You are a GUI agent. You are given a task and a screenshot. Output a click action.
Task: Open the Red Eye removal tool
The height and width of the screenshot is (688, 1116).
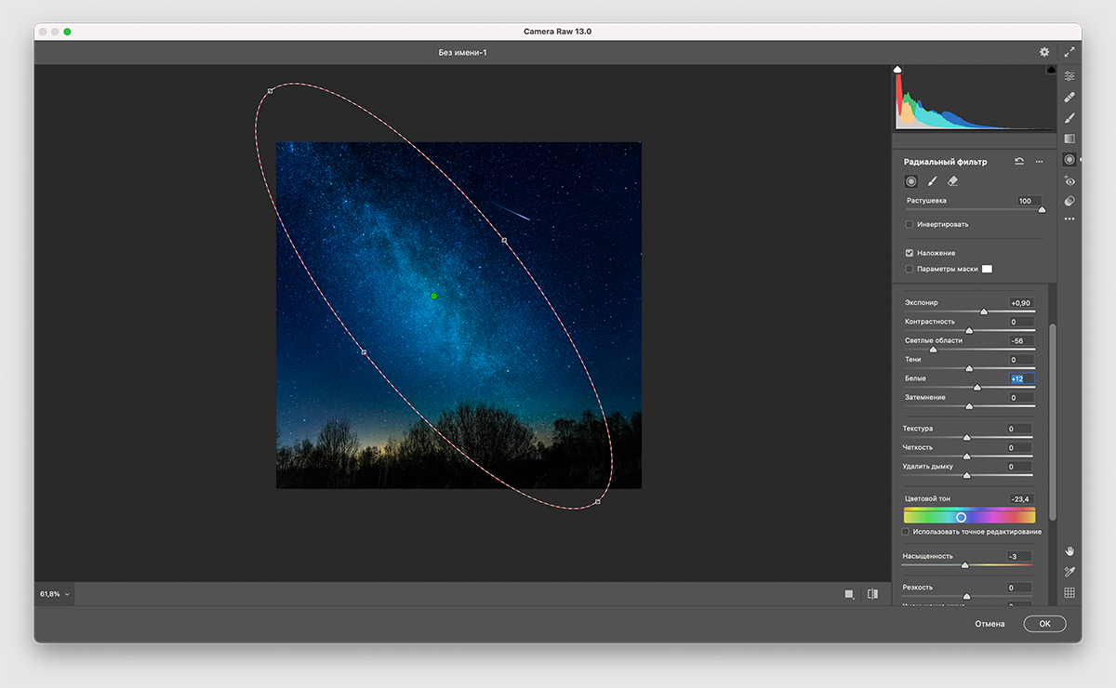coord(1069,181)
